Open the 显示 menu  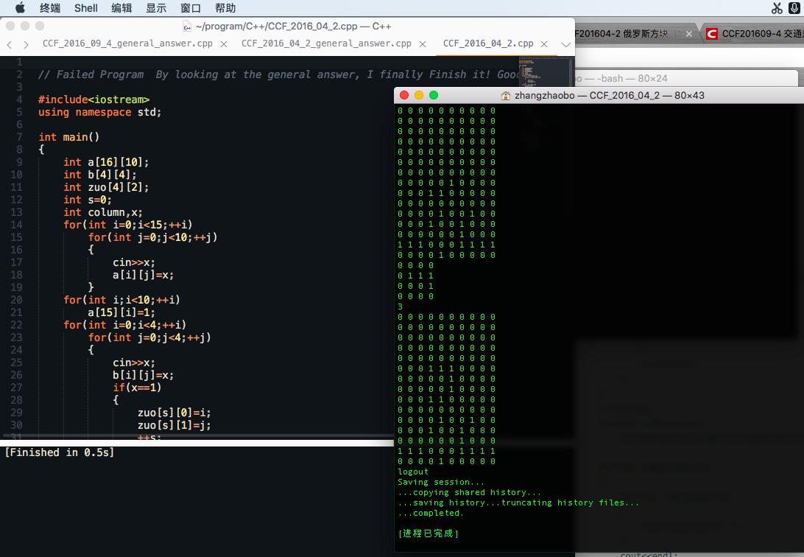[156, 7]
